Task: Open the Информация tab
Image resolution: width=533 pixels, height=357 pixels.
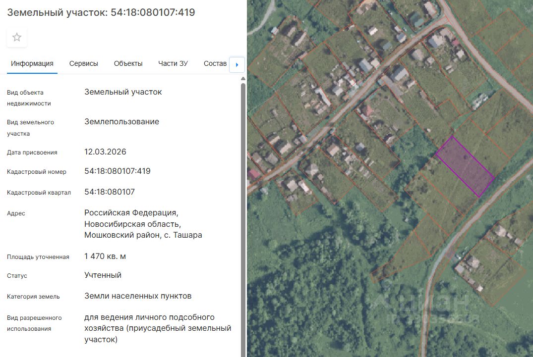Action: click(32, 63)
